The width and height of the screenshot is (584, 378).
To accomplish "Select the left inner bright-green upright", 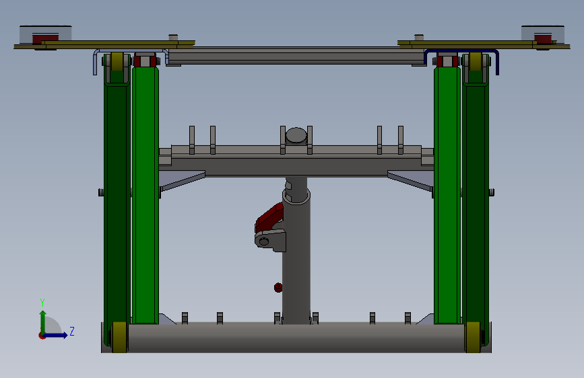I will click(x=145, y=195).
